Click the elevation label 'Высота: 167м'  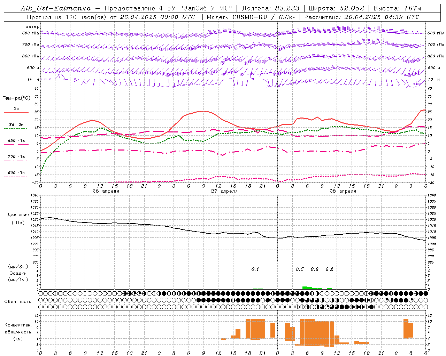point(397,8)
